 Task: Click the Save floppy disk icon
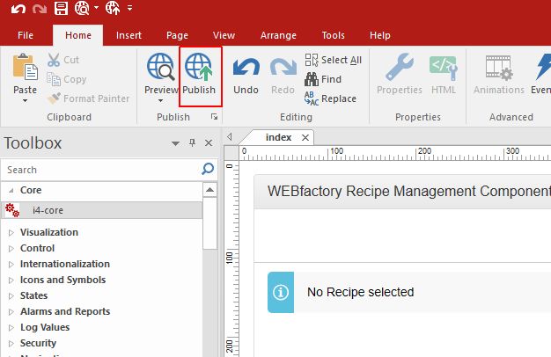[61, 8]
